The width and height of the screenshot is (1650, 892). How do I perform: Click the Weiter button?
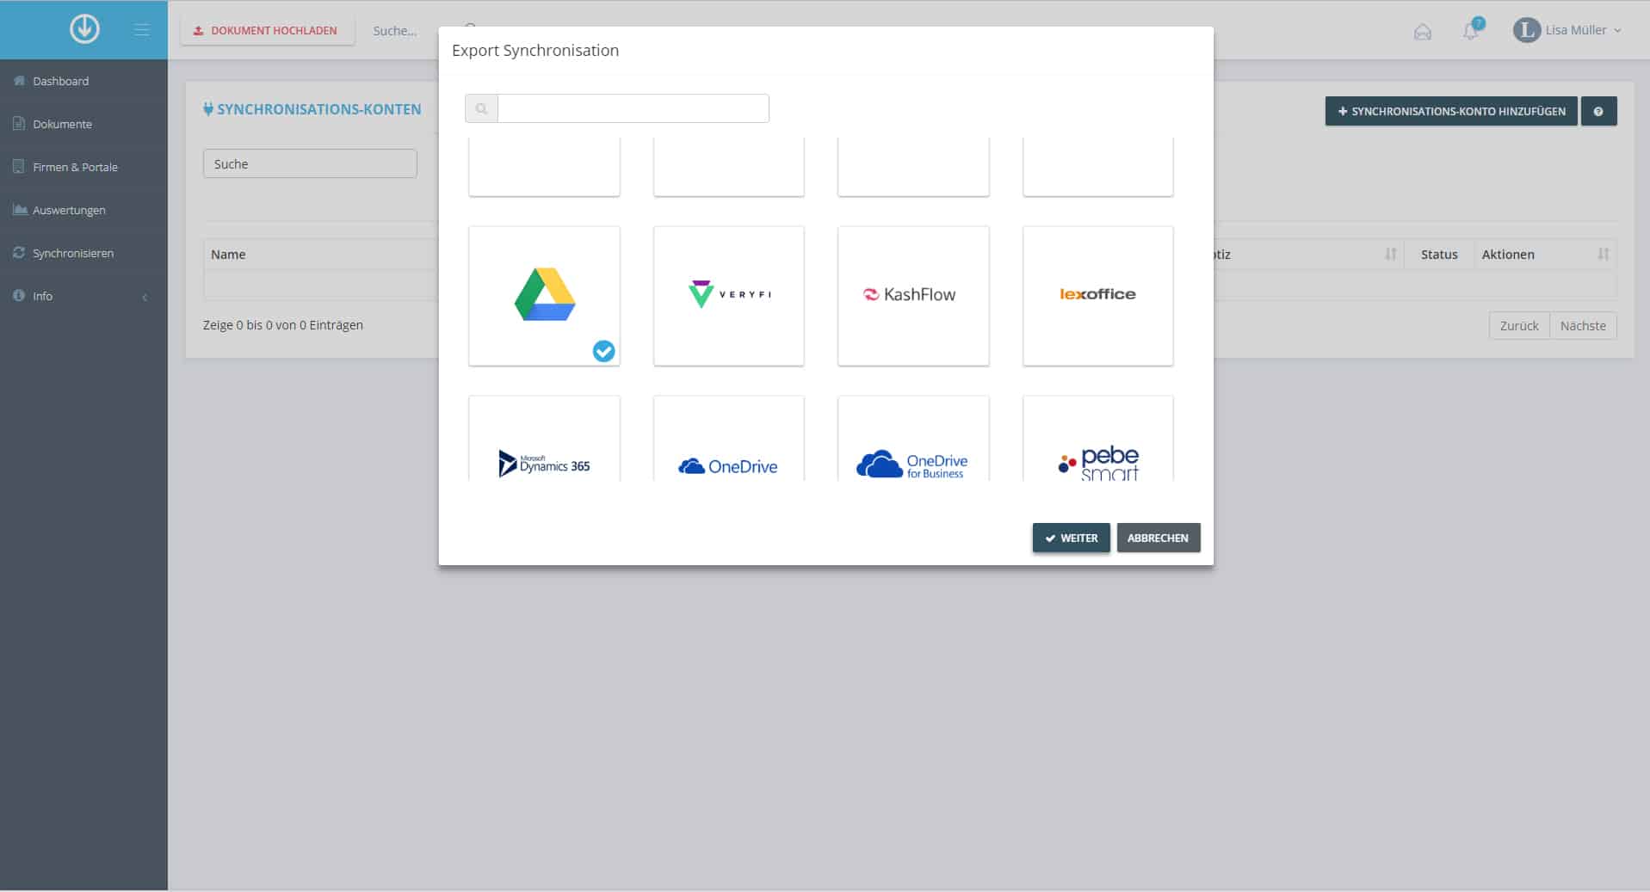1071,538
